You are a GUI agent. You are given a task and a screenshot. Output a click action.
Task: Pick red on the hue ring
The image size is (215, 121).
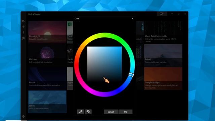click(76, 65)
